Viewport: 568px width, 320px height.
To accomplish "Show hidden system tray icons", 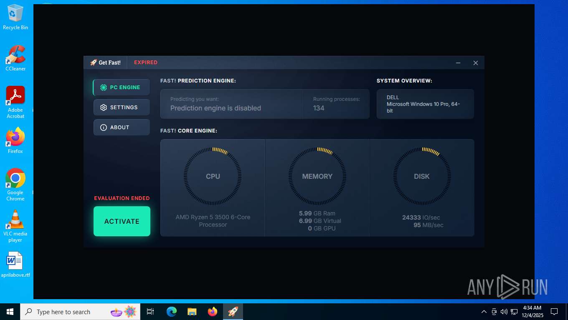I will (x=484, y=312).
